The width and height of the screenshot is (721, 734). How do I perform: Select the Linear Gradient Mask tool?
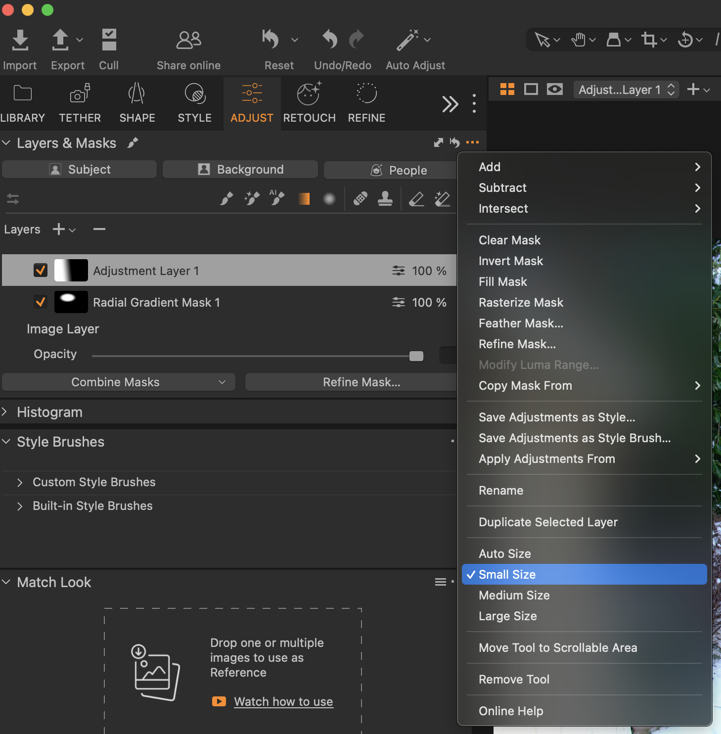[x=304, y=199]
